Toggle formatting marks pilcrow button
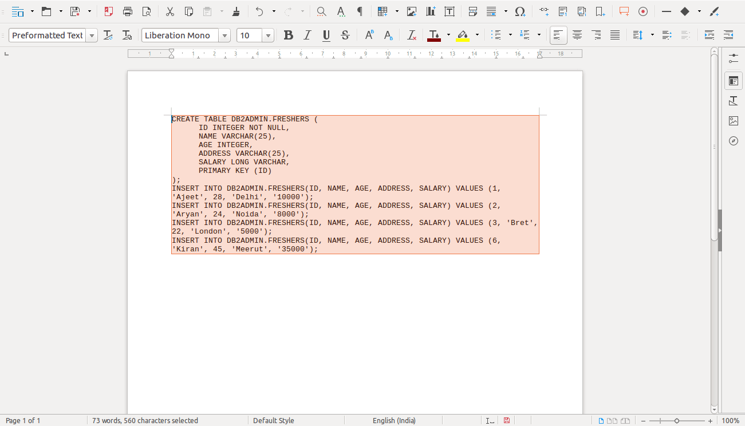 point(360,11)
